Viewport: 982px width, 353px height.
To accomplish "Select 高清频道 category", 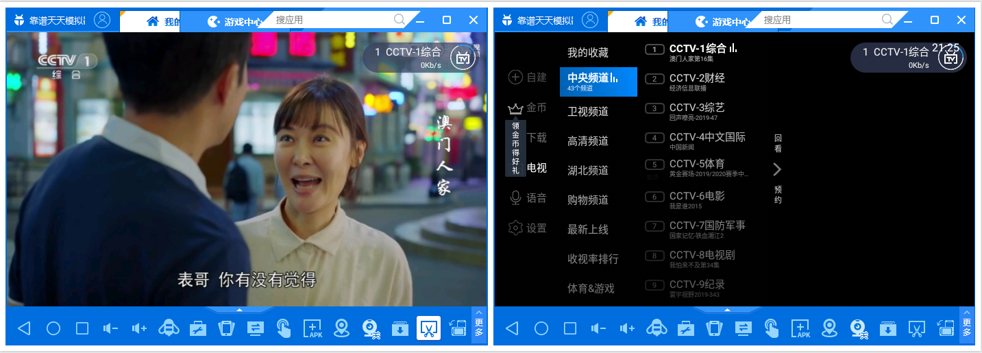I will [588, 141].
